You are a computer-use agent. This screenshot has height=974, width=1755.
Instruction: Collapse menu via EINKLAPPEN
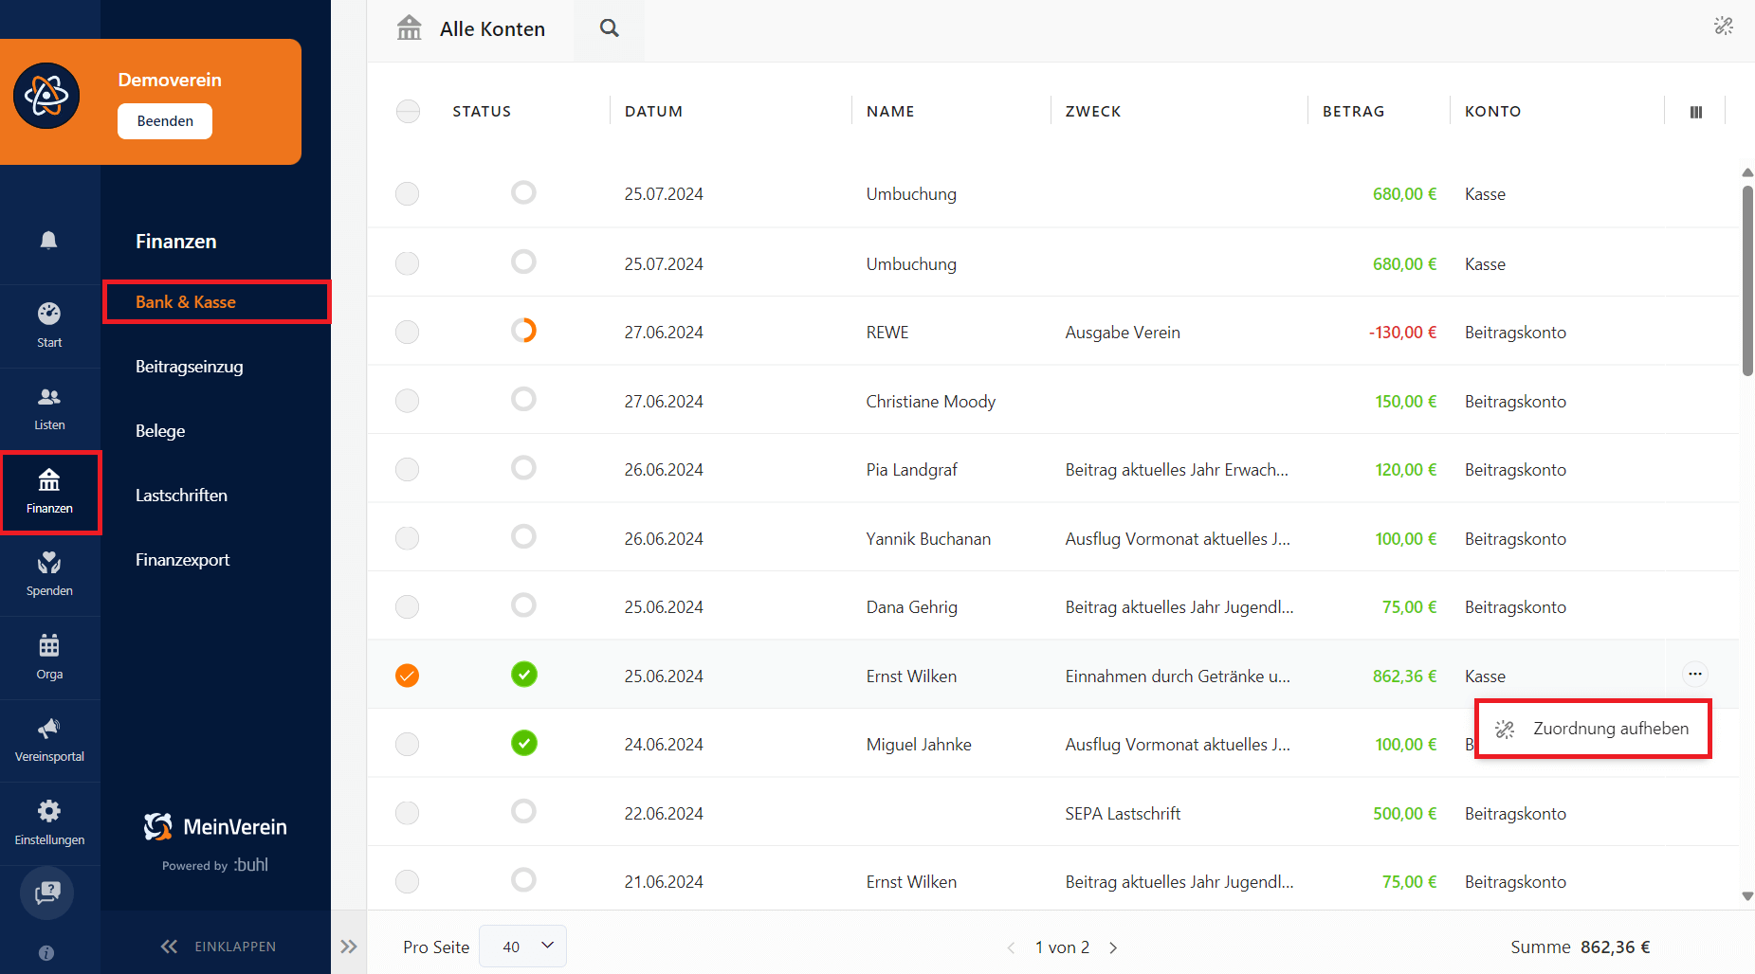pos(218,947)
